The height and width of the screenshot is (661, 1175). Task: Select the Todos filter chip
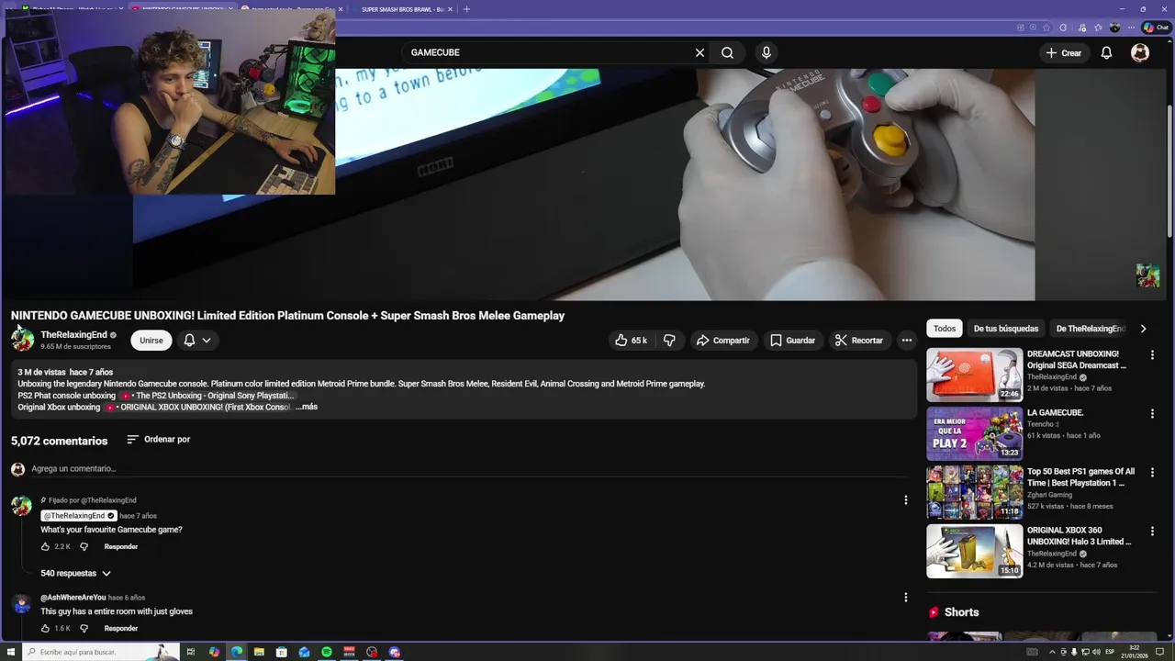[x=945, y=329]
